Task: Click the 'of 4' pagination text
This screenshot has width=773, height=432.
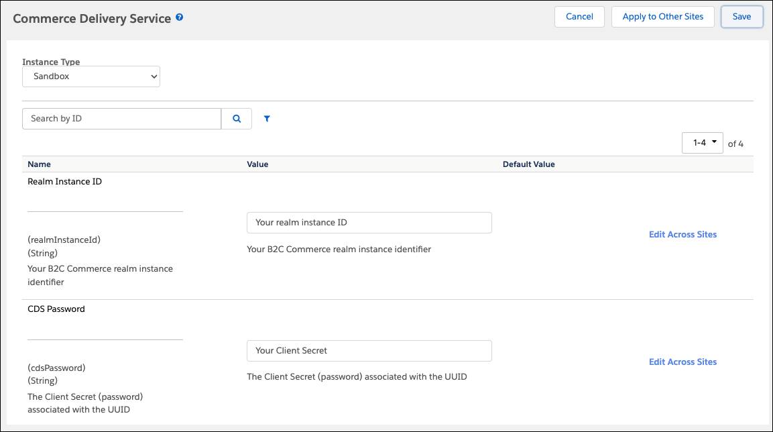Action: point(735,144)
